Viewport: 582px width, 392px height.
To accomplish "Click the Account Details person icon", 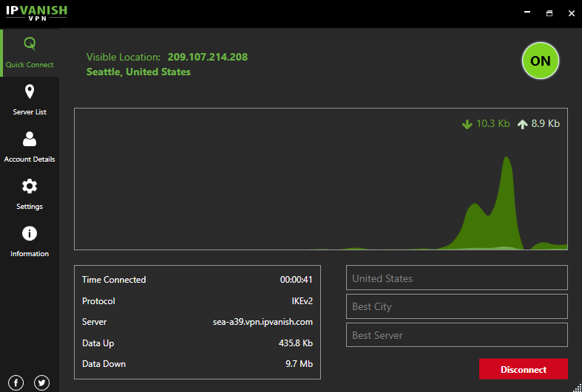I will (30, 139).
